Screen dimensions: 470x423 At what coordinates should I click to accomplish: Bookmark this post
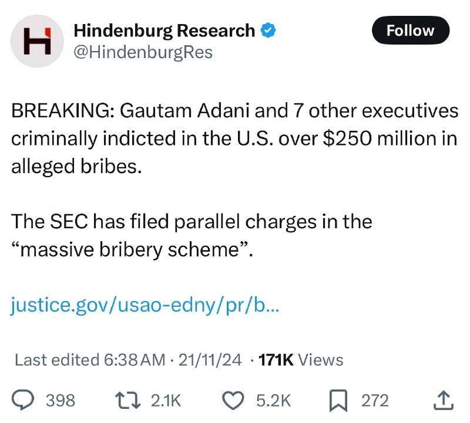338,401
